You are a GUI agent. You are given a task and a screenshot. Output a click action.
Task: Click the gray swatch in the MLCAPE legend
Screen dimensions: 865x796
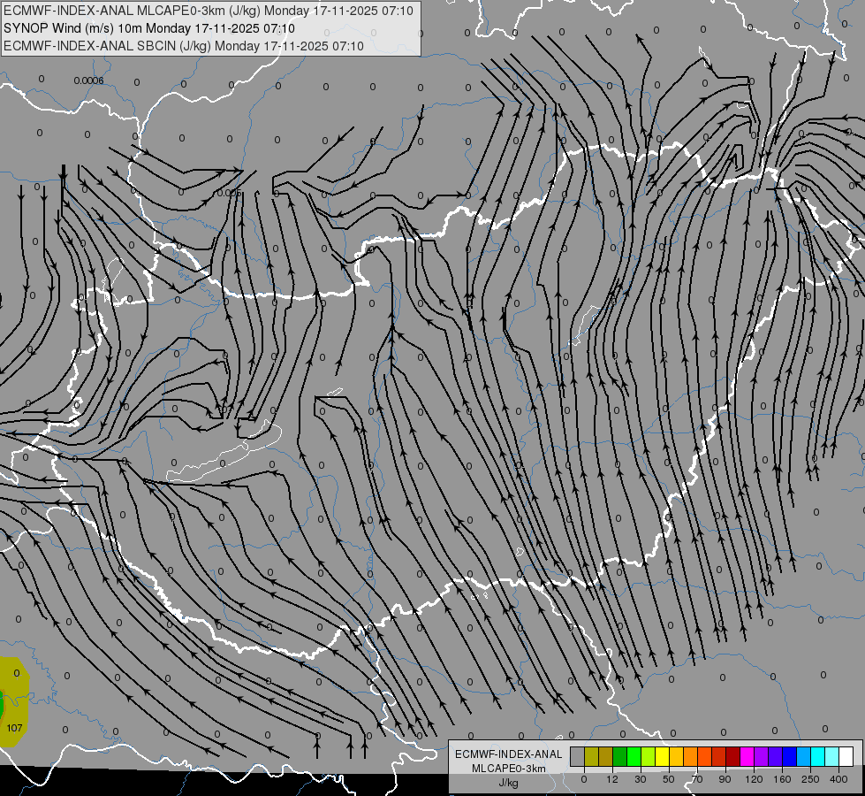pyautogui.click(x=578, y=756)
